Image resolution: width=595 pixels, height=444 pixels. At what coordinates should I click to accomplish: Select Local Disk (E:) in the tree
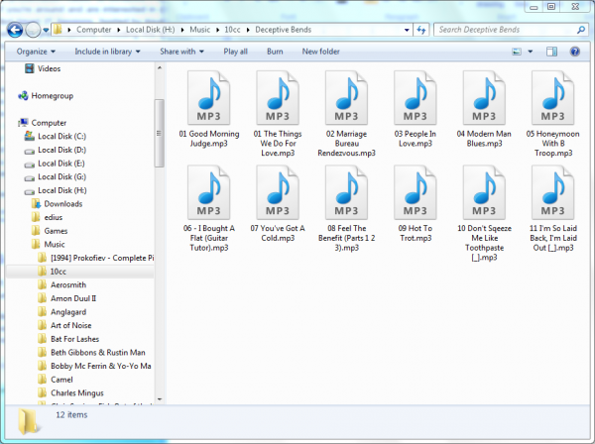tap(61, 164)
